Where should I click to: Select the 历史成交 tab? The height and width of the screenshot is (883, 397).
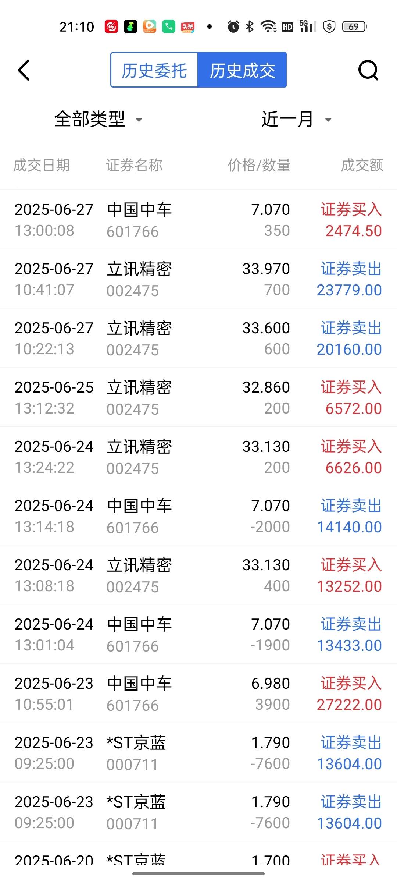click(242, 70)
